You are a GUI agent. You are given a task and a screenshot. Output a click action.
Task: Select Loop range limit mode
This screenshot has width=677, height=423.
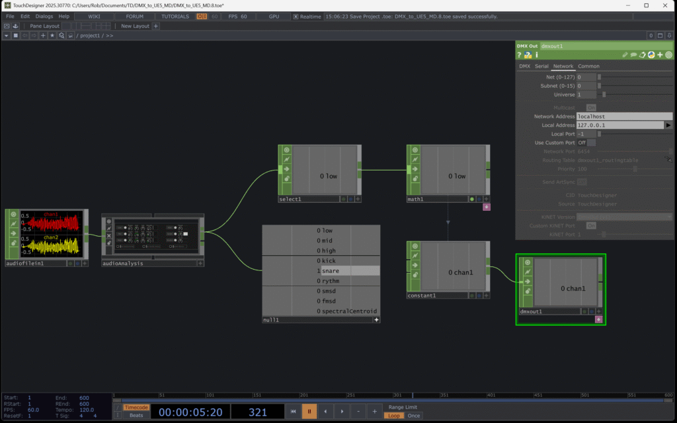click(394, 416)
